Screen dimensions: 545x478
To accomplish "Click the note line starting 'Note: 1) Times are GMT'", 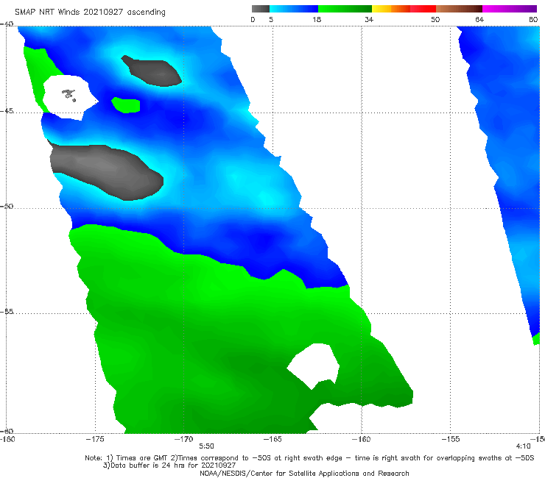I will 309,458.
